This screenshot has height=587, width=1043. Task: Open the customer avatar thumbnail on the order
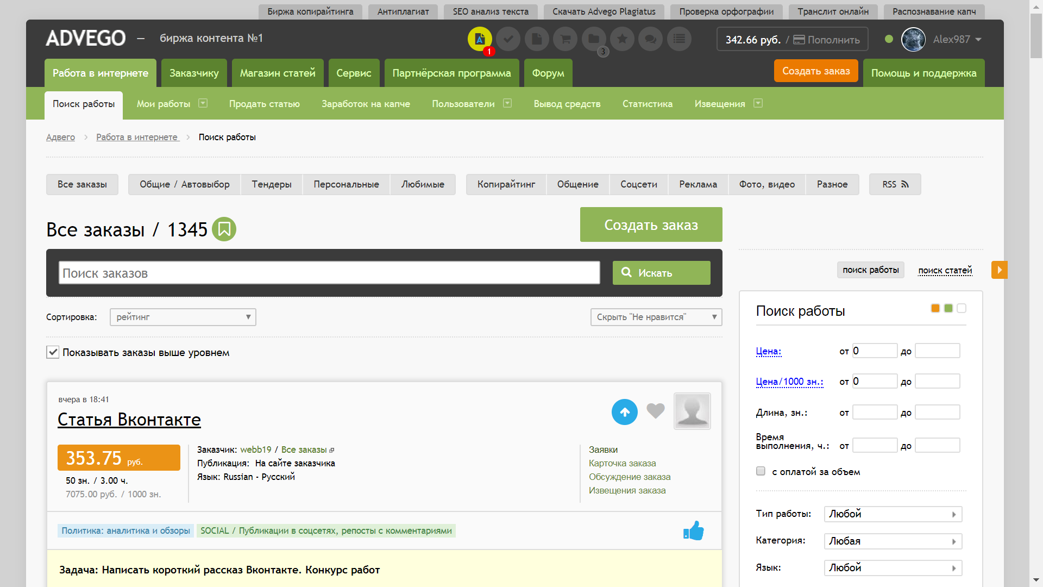point(692,411)
